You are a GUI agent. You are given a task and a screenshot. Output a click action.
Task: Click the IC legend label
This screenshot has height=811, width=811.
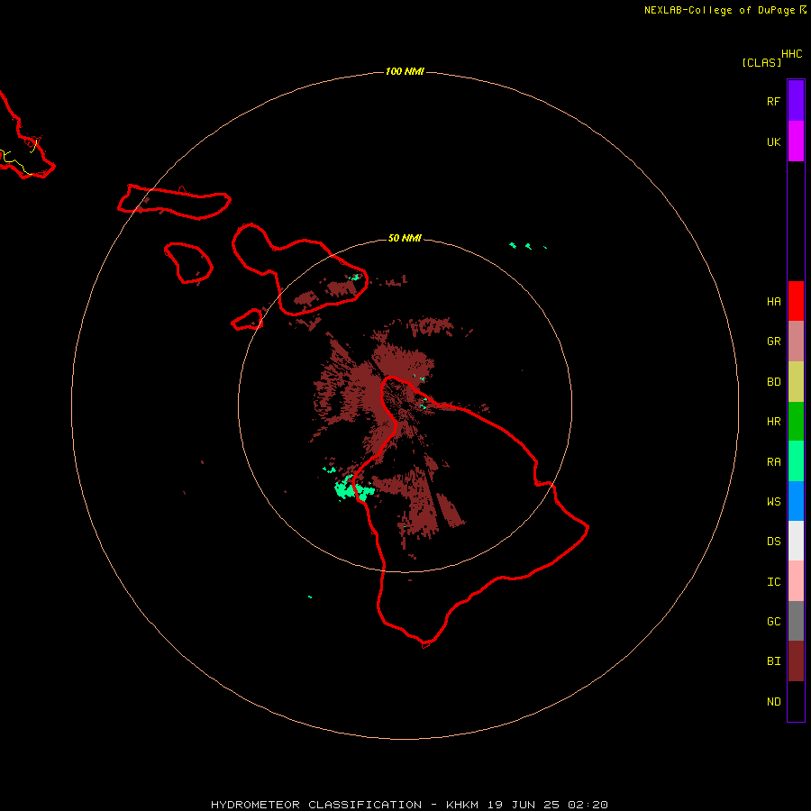[x=774, y=582]
